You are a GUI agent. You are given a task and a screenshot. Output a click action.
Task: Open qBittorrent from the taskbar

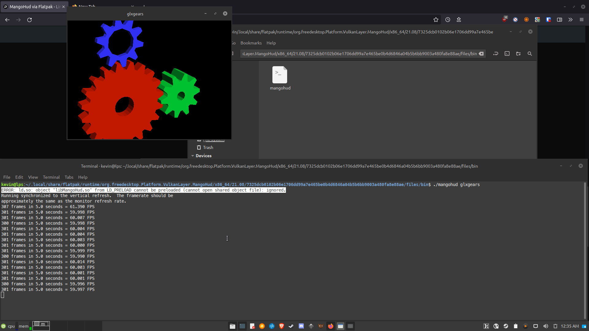coord(272,326)
